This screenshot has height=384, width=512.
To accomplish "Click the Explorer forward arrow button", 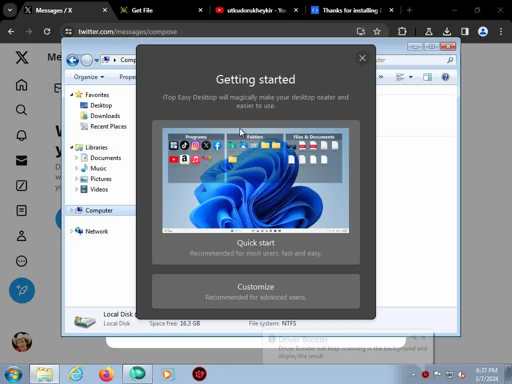I will (x=86, y=60).
